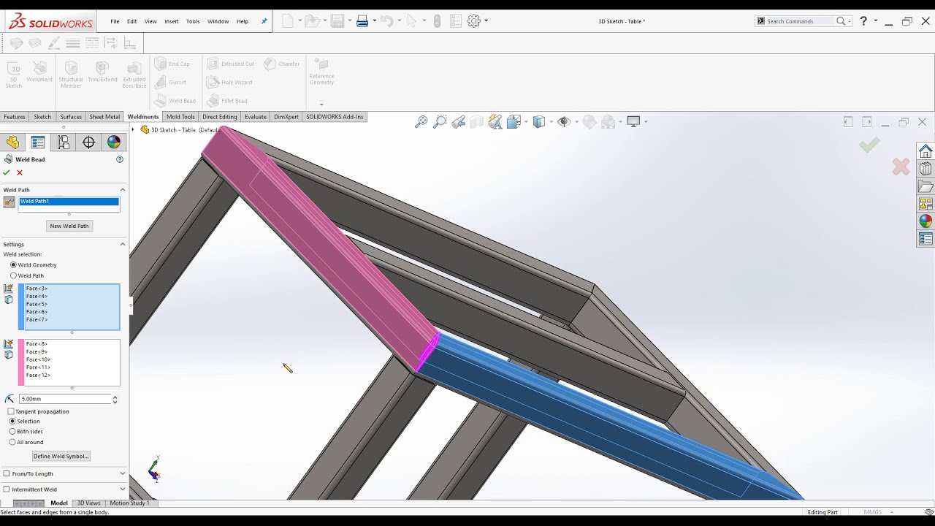Image resolution: width=935 pixels, height=526 pixels.
Task: Expand the 3D Sketch - Table flyout tree
Action: pyautogui.click(x=133, y=129)
